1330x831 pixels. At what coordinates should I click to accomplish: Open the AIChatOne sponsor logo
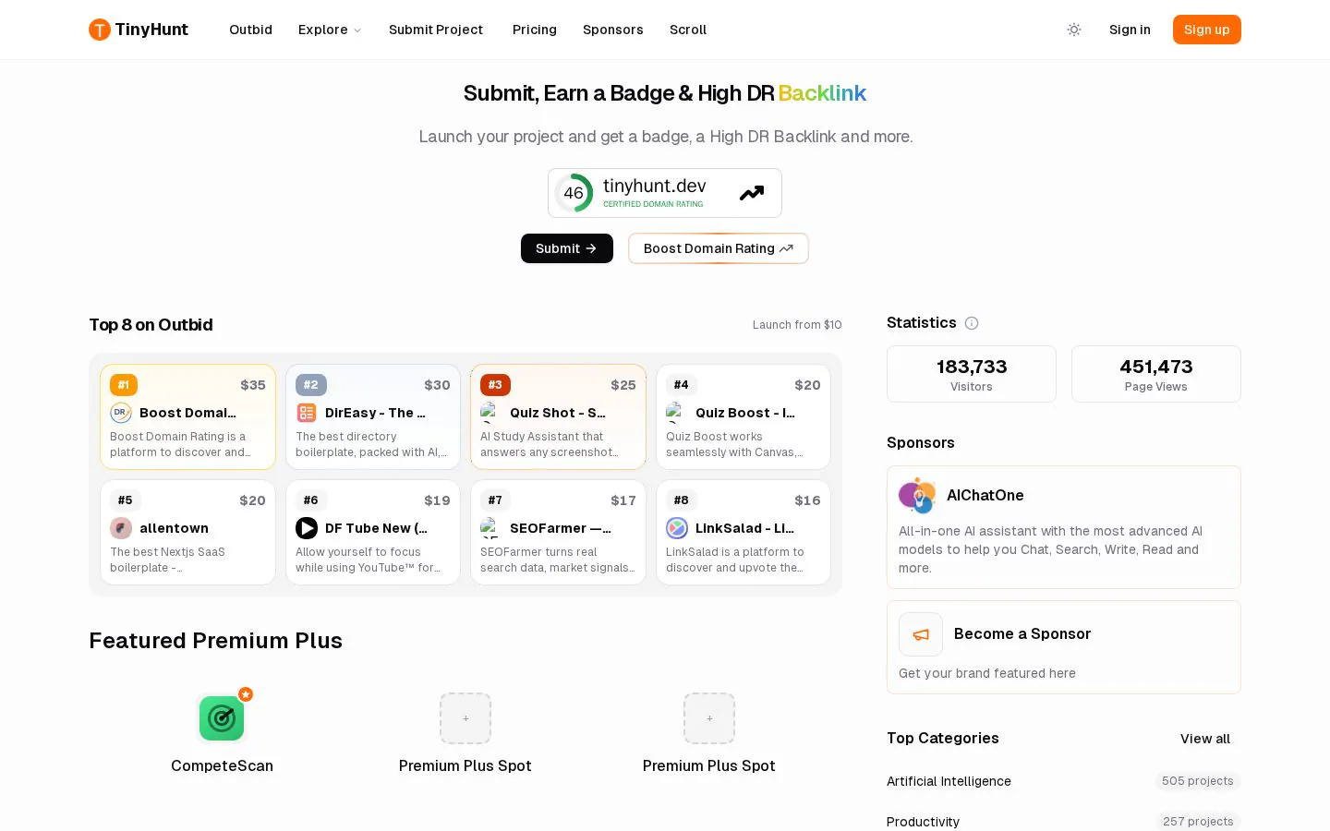(917, 496)
